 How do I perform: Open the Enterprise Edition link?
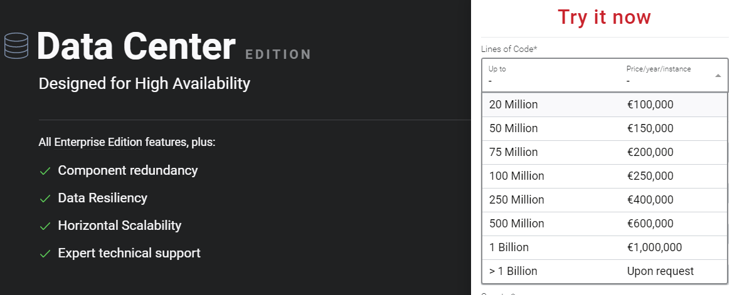pyautogui.click(x=98, y=143)
